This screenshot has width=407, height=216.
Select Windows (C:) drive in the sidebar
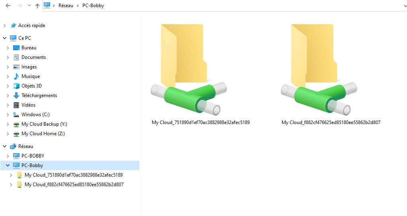(x=35, y=115)
